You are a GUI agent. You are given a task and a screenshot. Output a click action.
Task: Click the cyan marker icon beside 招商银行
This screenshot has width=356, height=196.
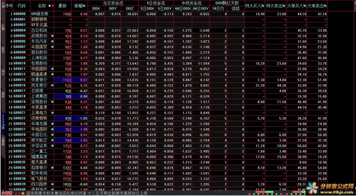52,168
